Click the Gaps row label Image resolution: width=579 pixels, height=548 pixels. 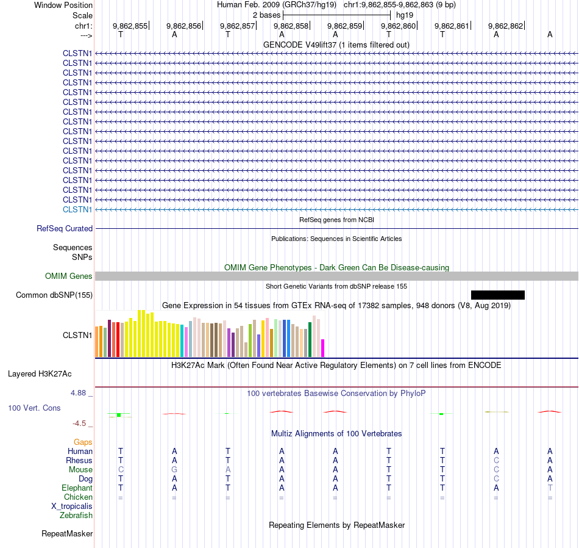83,442
